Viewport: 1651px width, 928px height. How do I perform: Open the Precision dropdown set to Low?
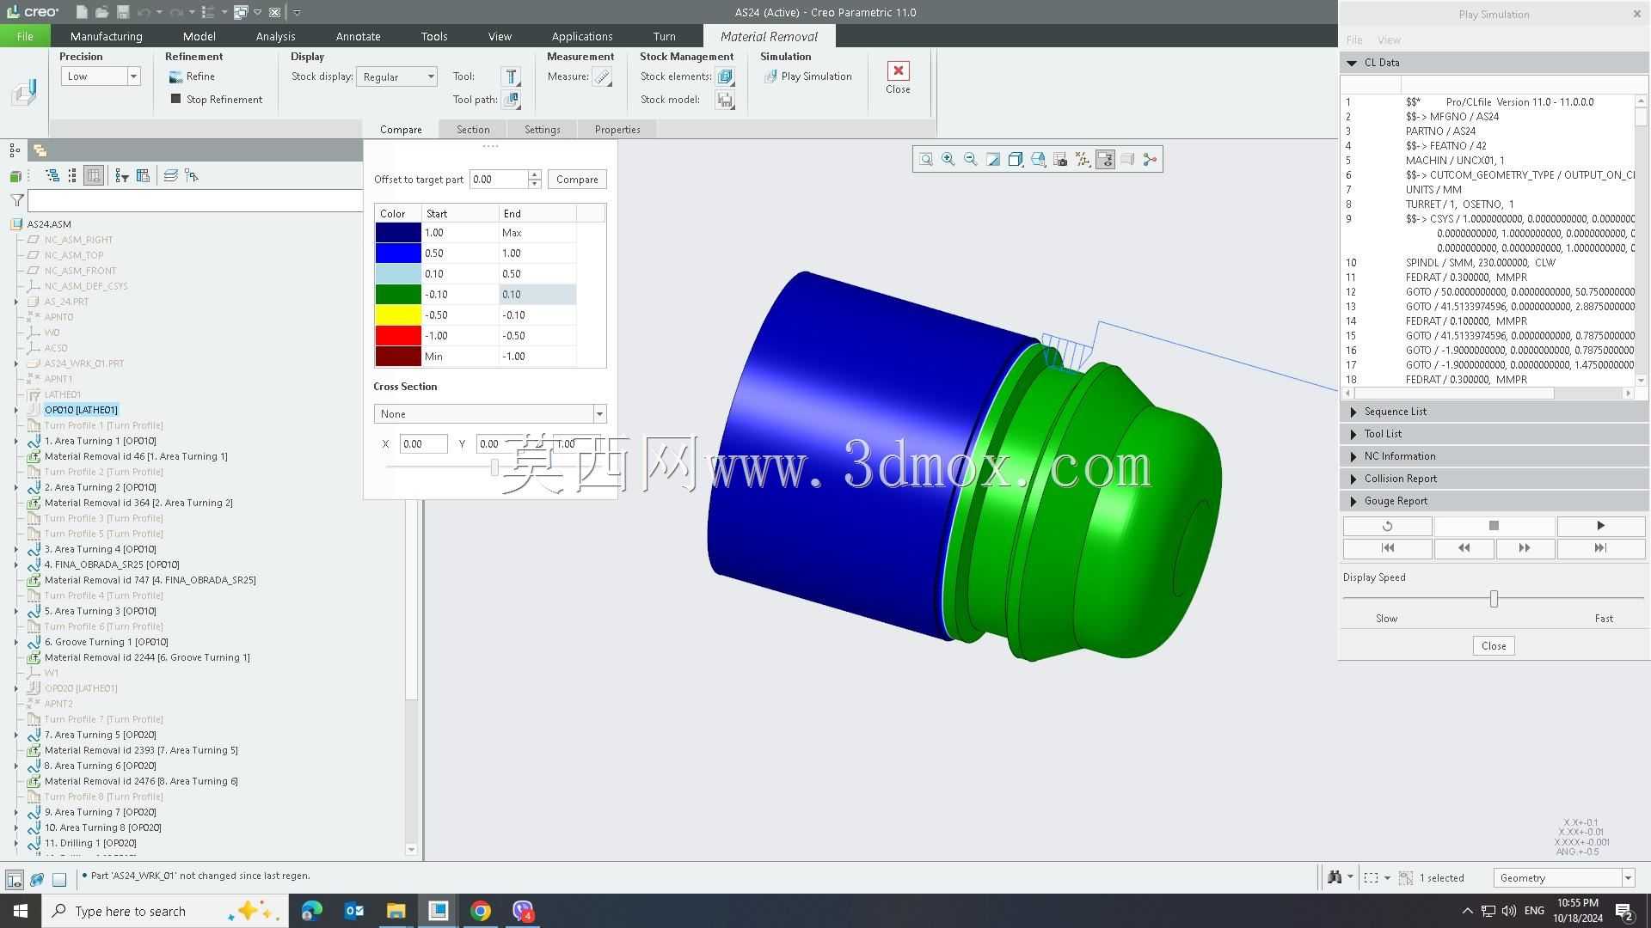(100, 76)
